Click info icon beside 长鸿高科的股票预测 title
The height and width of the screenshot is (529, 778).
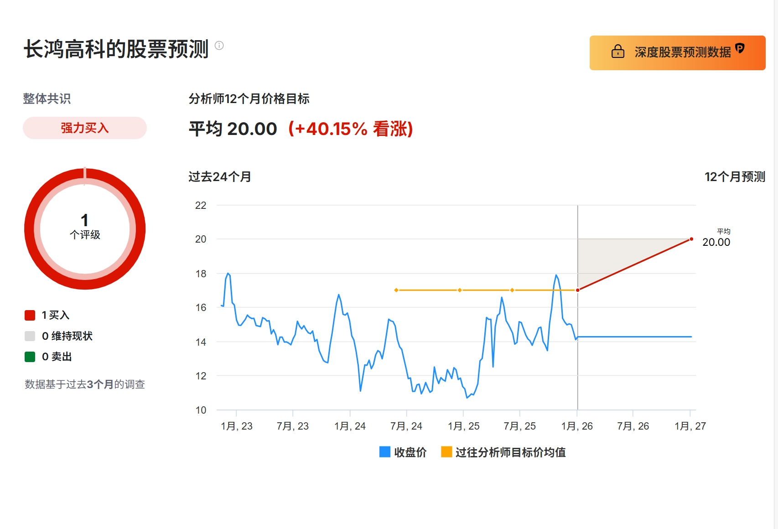click(x=219, y=45)
